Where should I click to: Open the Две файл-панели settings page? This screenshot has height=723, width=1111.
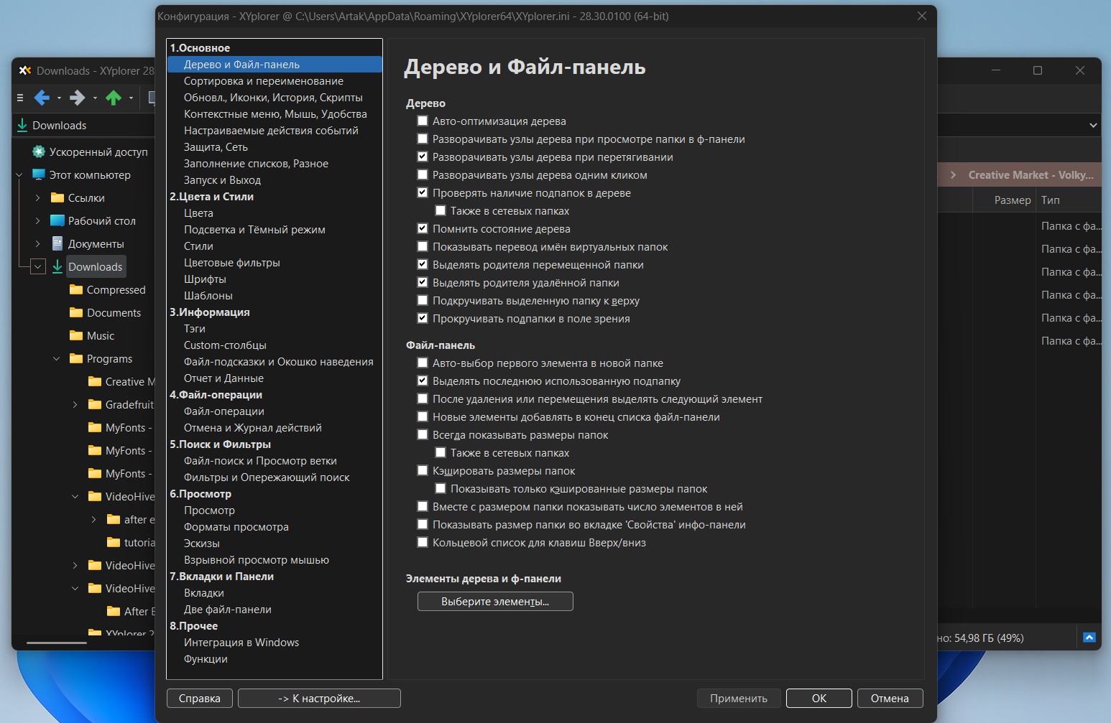(228, 610)
